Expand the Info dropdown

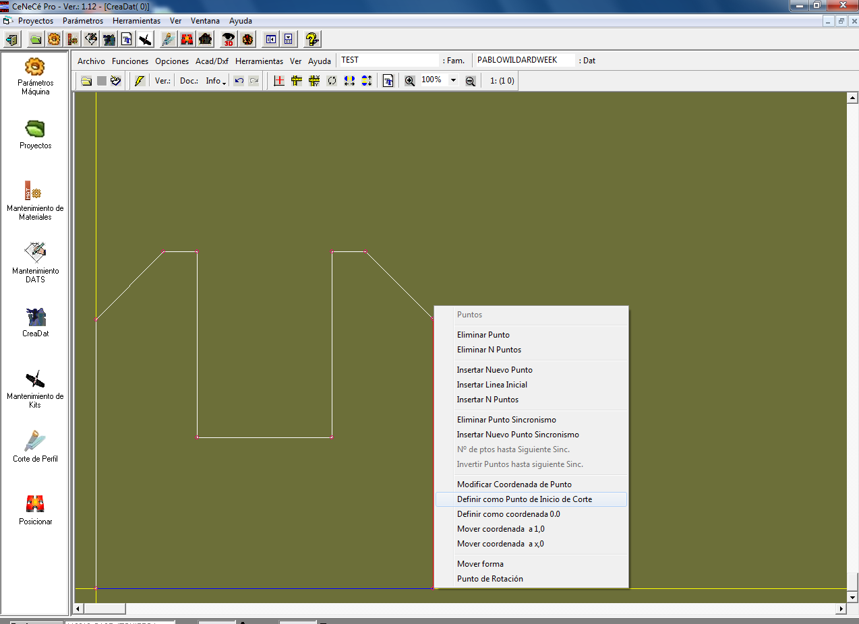(216, 81)
